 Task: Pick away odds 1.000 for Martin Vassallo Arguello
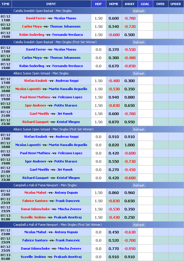click(129, 145)
